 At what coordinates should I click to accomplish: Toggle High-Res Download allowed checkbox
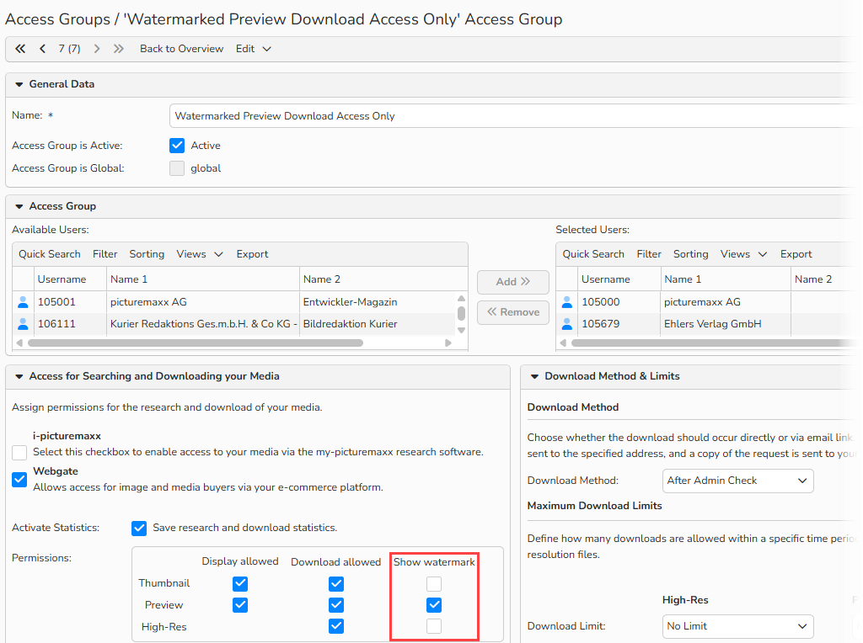coord(336,626)
